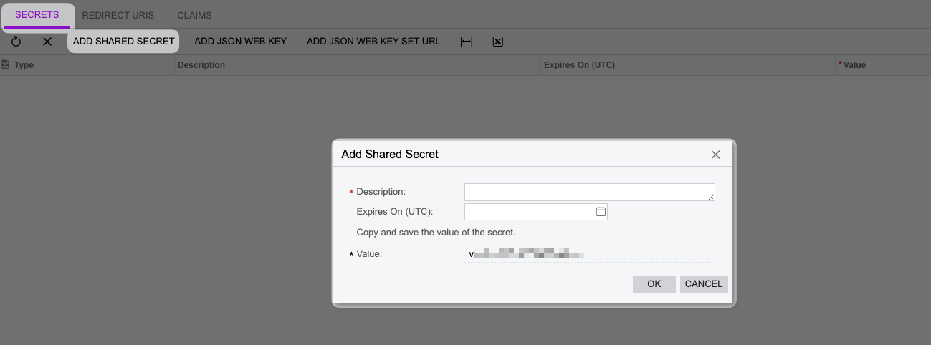Confirm the dialog with OK

click(654, 283)
